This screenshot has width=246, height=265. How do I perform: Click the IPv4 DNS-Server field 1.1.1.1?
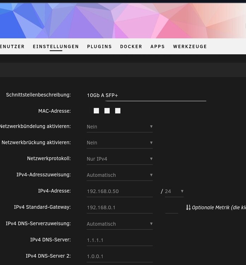pyautogui.click(x=120, y=240)
